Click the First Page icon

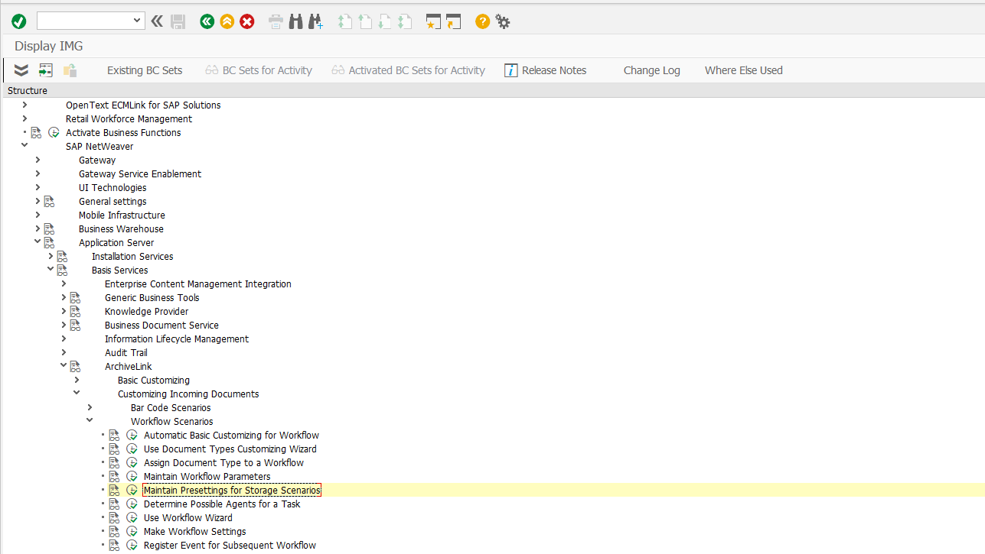pos(345,21)
